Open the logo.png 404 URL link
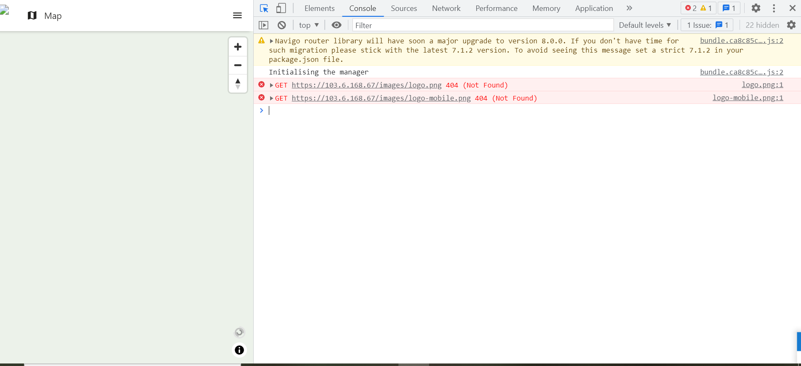Screen dimensions: 801x366 pyautogui.click(x=366, y=85)
